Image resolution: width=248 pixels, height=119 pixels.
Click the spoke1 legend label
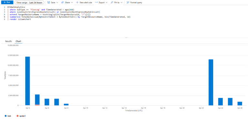(x=23, y=116)
